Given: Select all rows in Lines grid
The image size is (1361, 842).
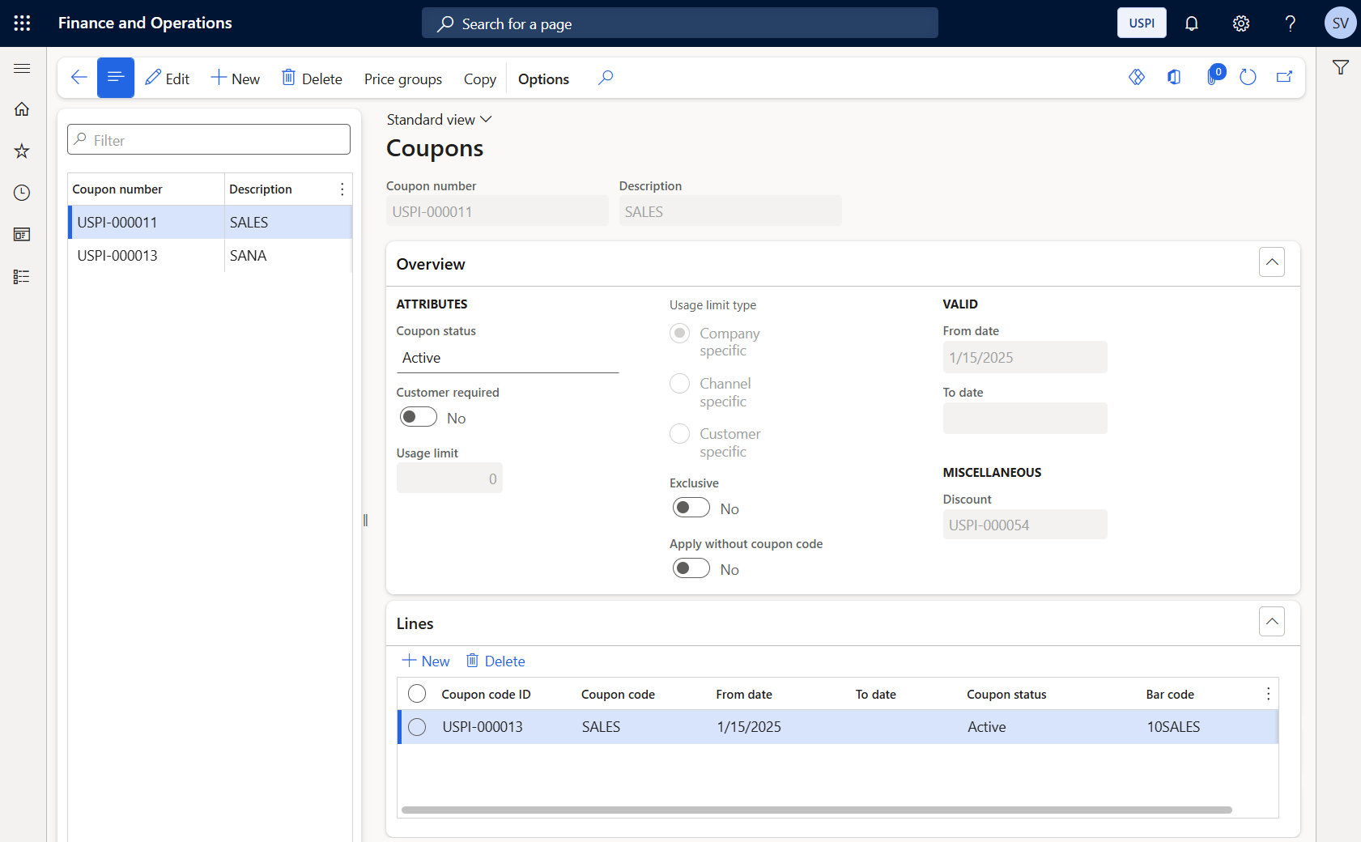Looking at the screenshot, I should tap(417, 694).
